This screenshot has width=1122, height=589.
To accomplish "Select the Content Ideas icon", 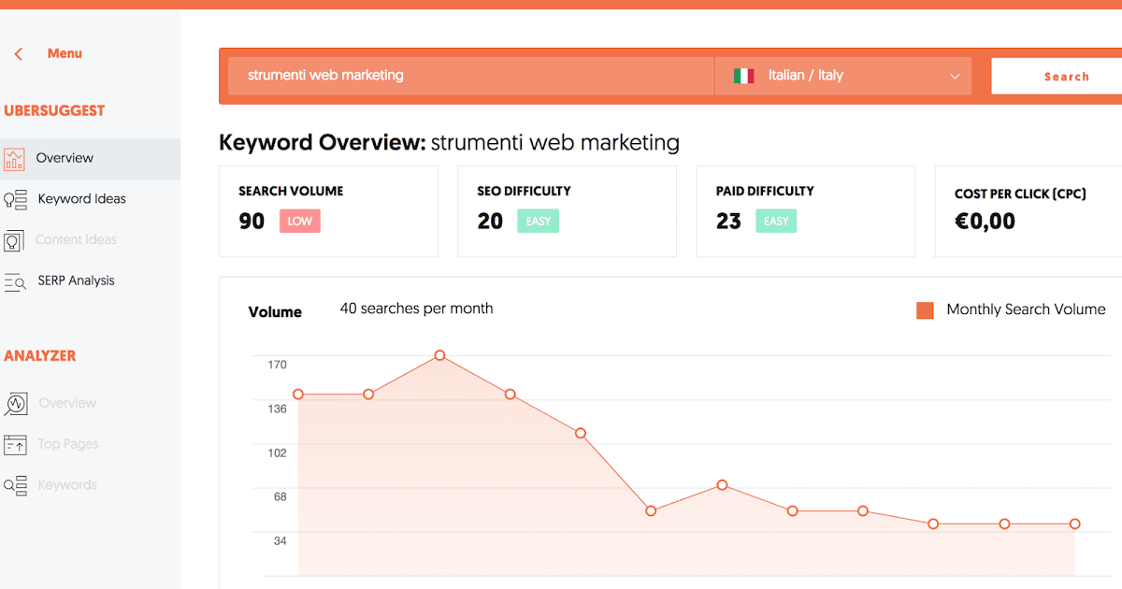I will (x=15, y=240).
